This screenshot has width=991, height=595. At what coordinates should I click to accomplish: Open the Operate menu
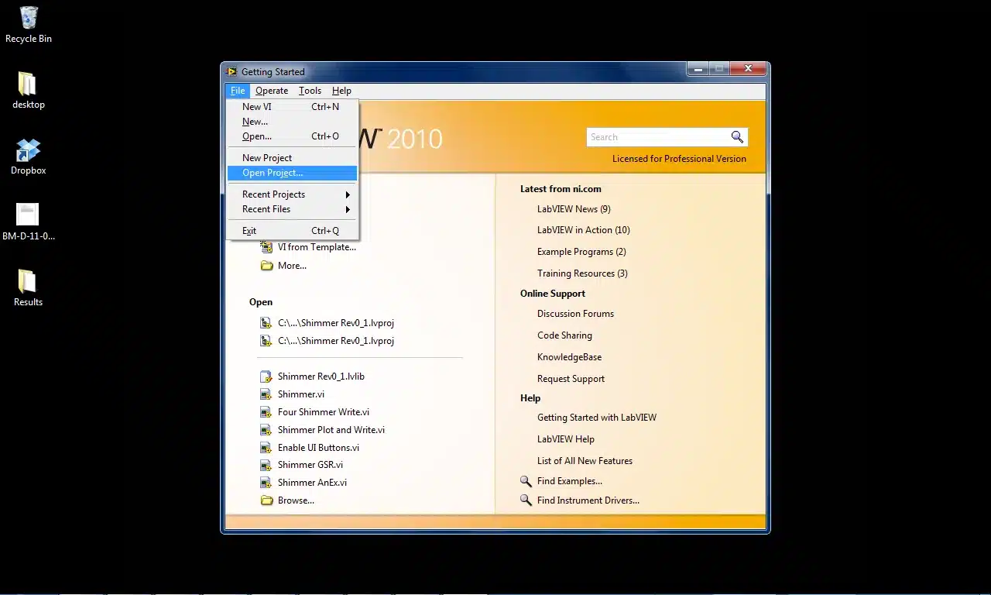point(272,91)
